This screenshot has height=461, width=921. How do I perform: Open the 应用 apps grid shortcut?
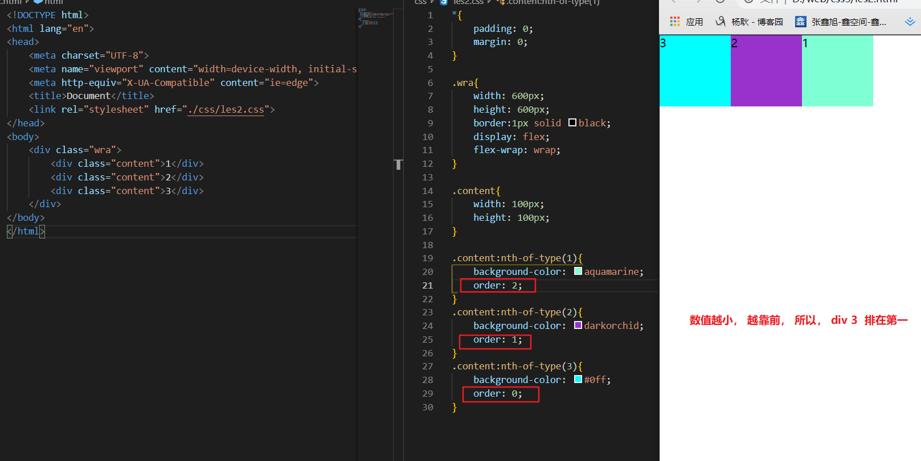(x=675, y=22)
